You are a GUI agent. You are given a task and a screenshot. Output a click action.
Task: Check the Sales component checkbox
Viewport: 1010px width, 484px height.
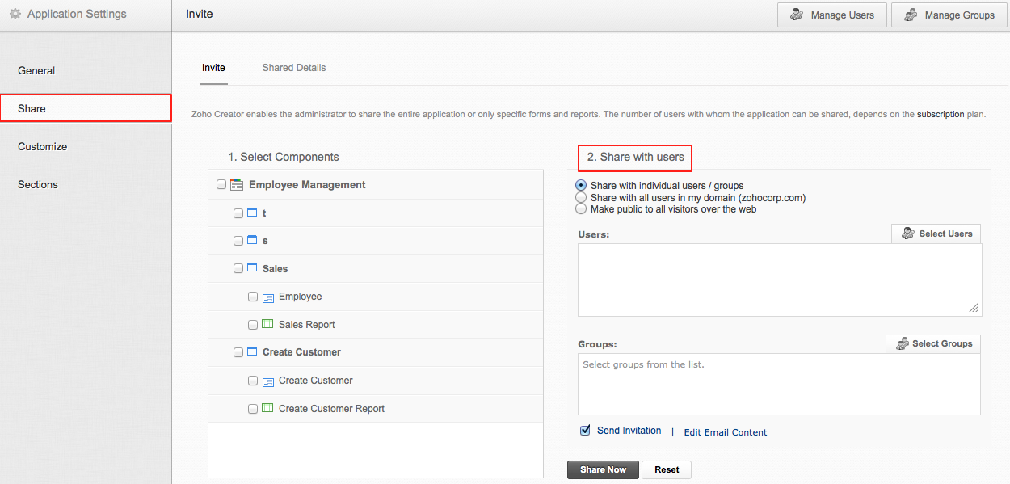[x=238, y=268]
